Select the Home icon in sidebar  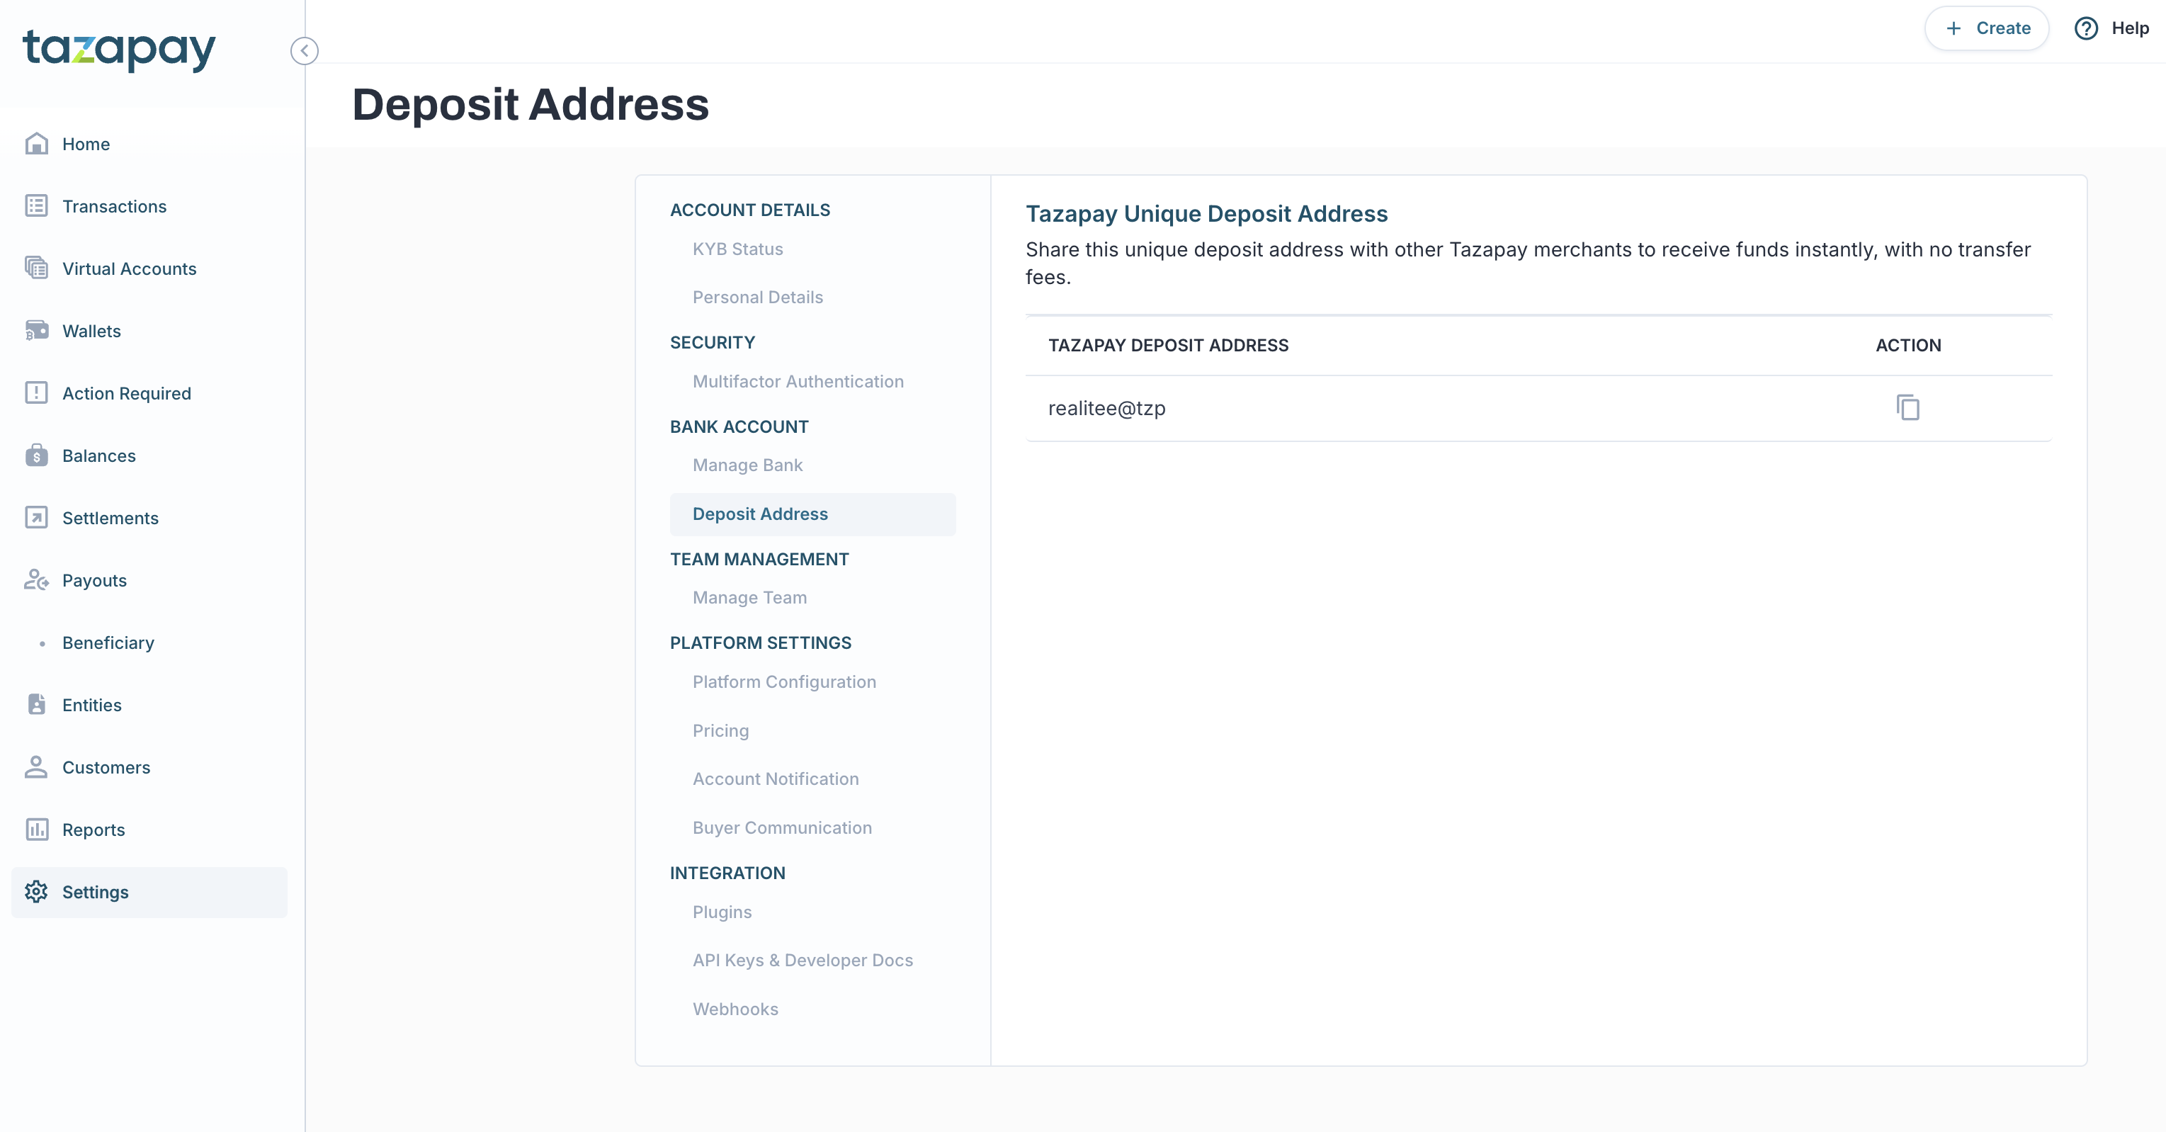click(x=37, y=143)
